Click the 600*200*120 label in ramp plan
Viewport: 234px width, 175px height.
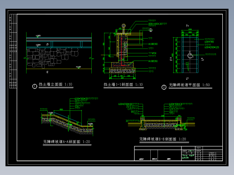pyautogui.click(x=212, y=48)
